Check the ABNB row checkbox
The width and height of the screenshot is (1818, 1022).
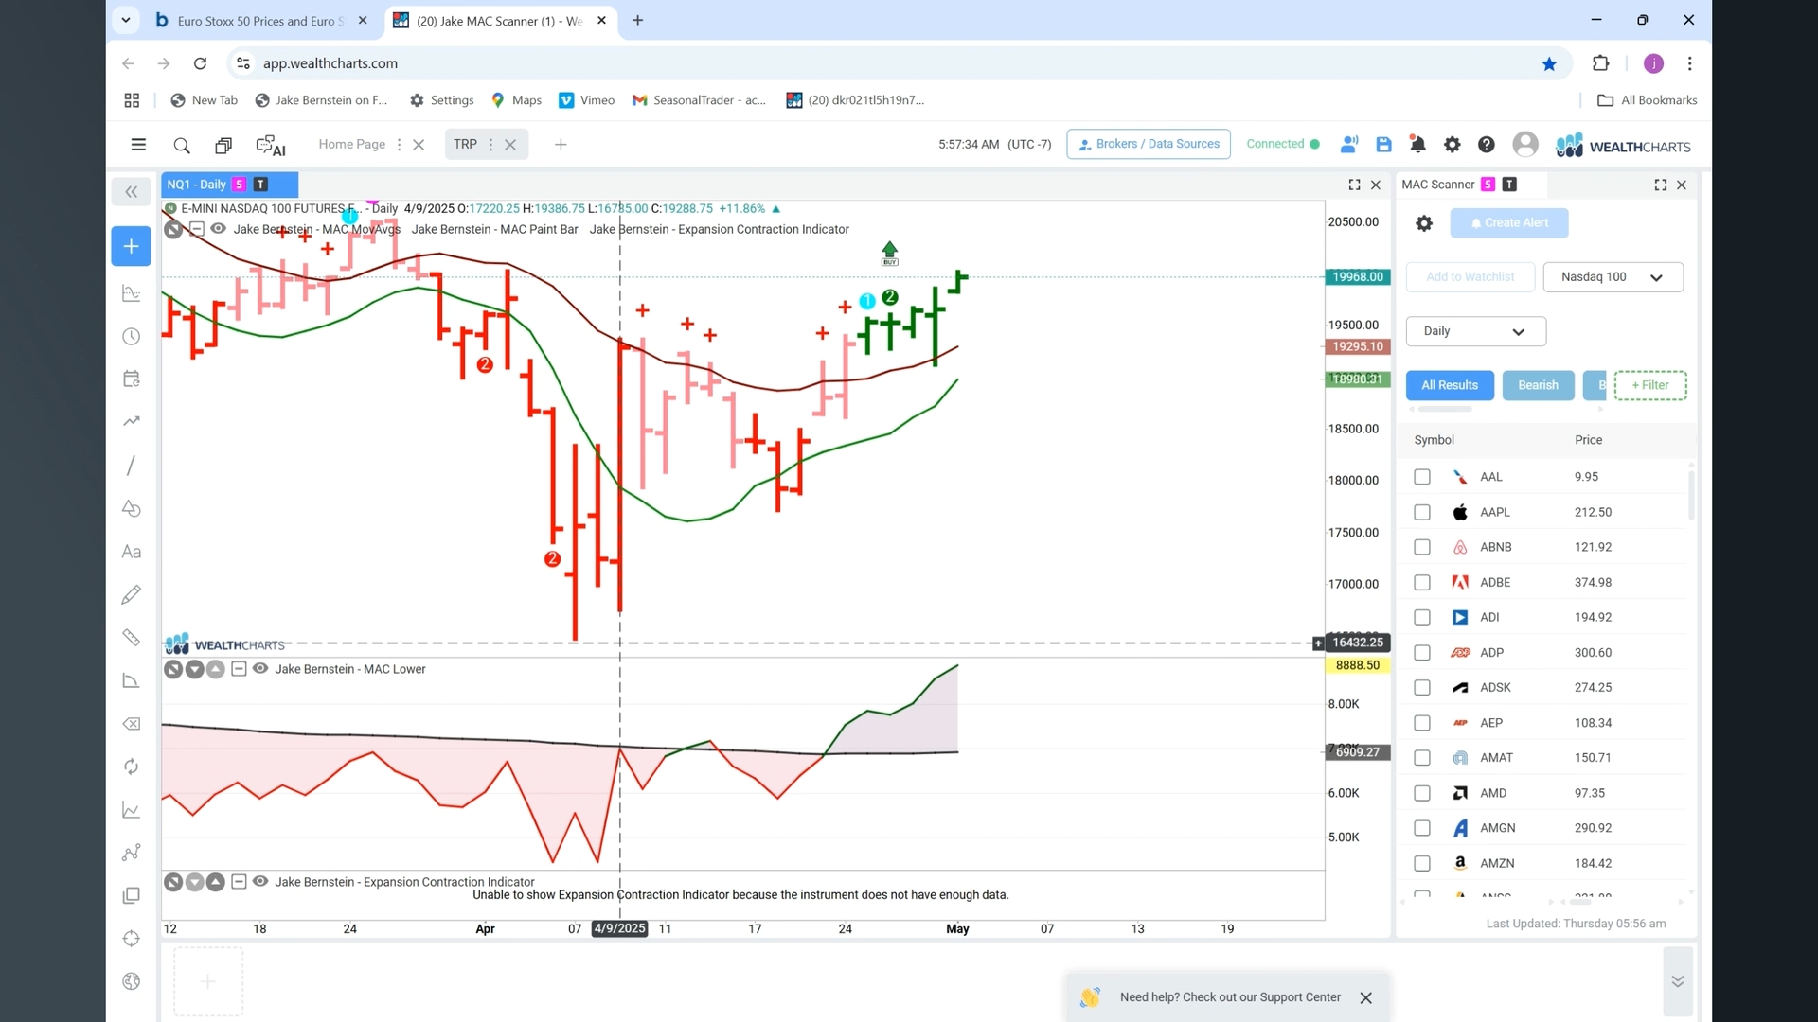click(x=1421, y=547)
